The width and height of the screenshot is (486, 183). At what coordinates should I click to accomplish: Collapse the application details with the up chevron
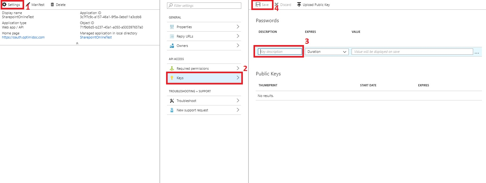pos(77,43)
